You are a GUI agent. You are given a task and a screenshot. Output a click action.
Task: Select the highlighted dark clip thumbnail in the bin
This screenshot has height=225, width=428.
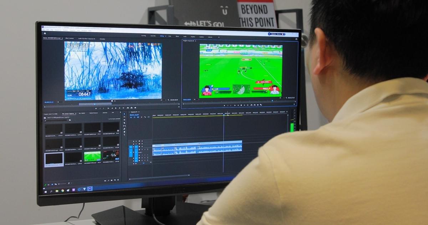click(54, 159)
